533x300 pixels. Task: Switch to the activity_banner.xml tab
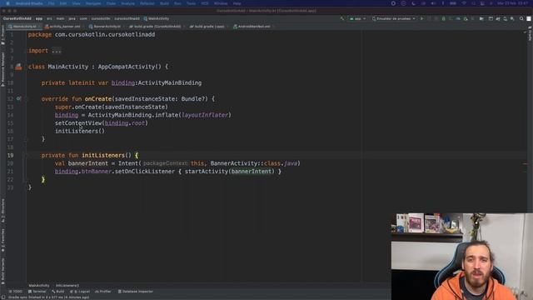click(x=64, y=26)
